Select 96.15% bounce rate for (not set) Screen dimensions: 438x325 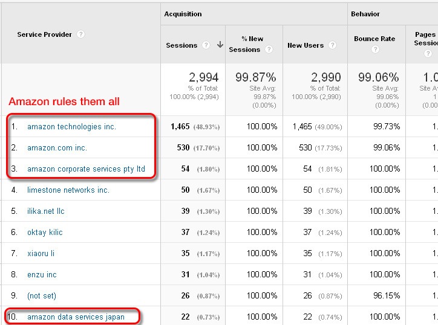pos(387,296)
